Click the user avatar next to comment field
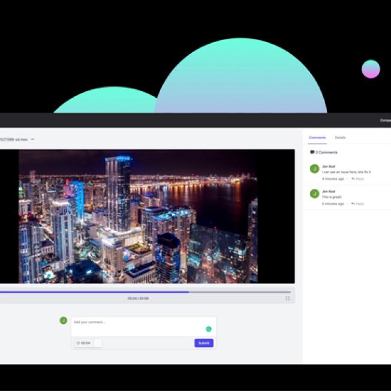Viewport: 391px width, 391px height. coord(64,320)
